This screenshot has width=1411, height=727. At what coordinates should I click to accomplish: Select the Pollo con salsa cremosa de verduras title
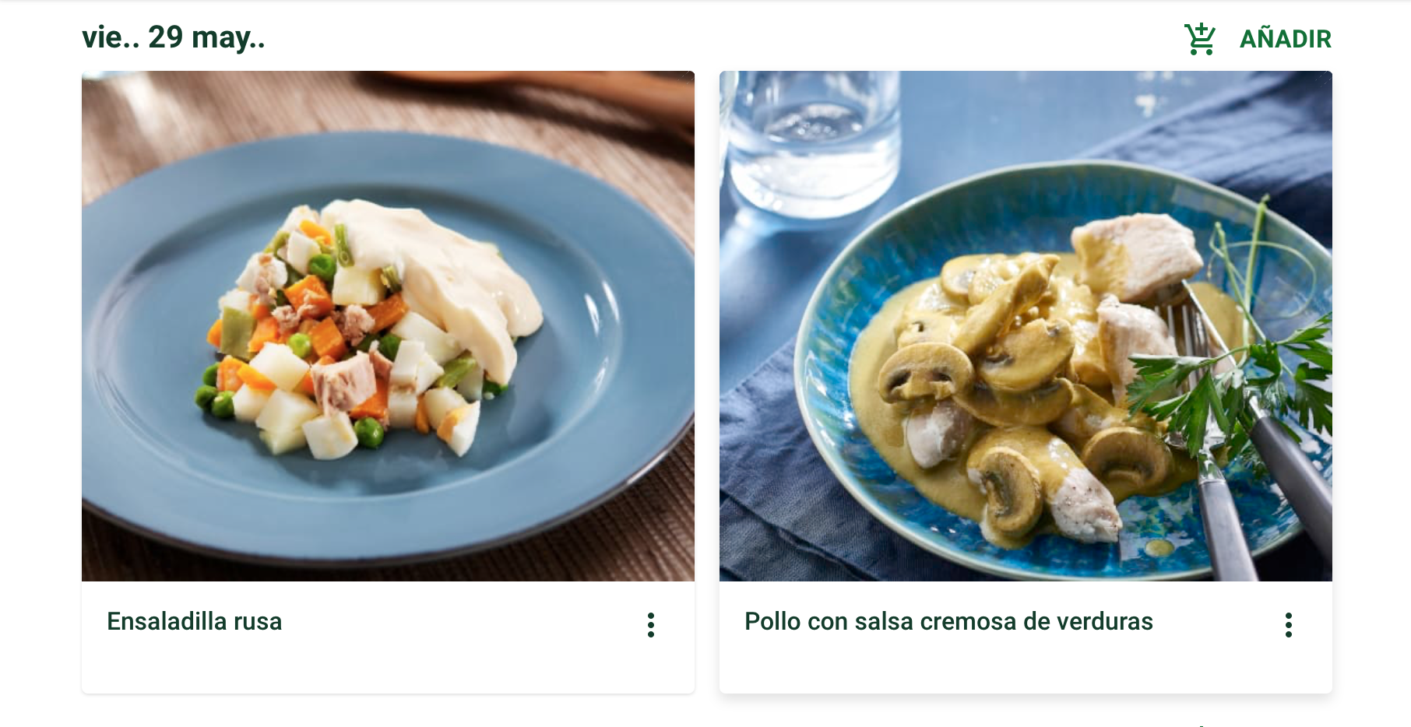[948, 621]
